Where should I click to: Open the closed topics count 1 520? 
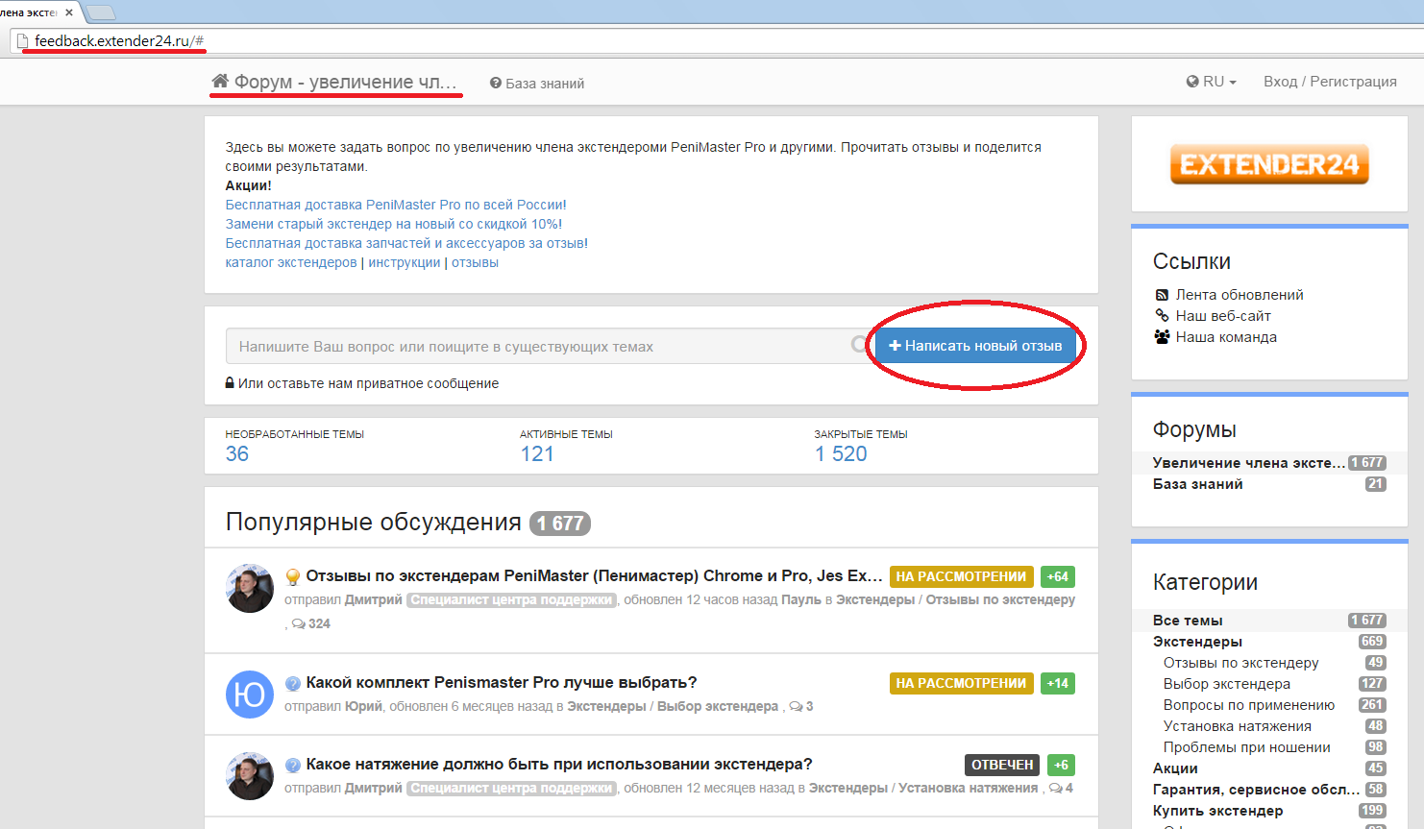point(841,453)
